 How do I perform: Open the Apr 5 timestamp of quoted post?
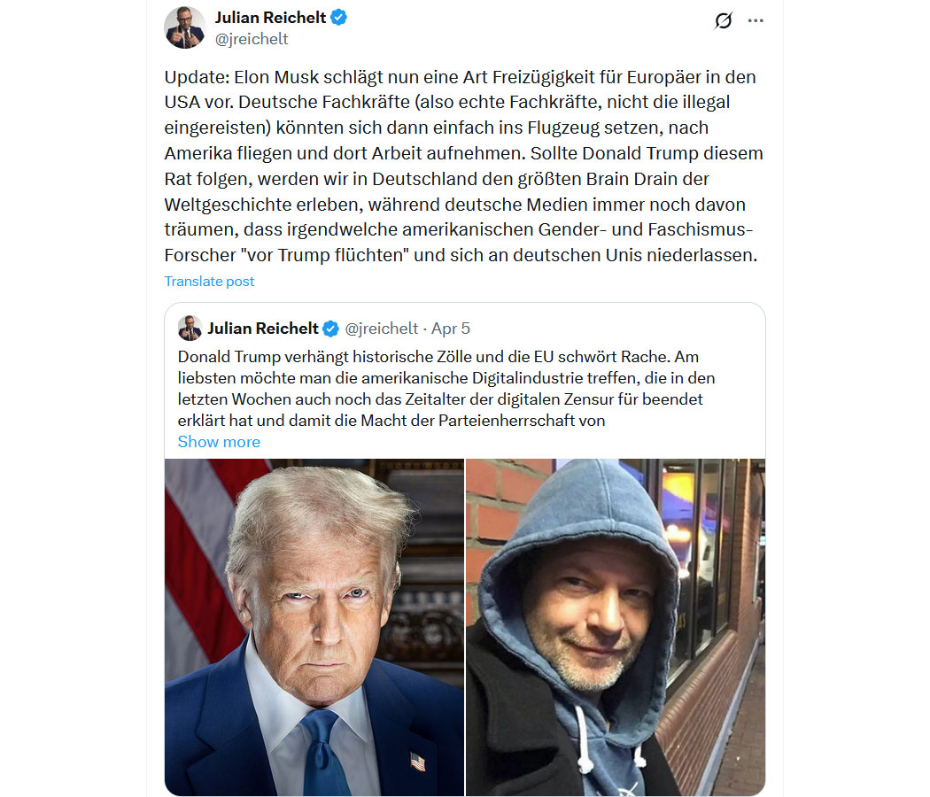pos(451,329)
